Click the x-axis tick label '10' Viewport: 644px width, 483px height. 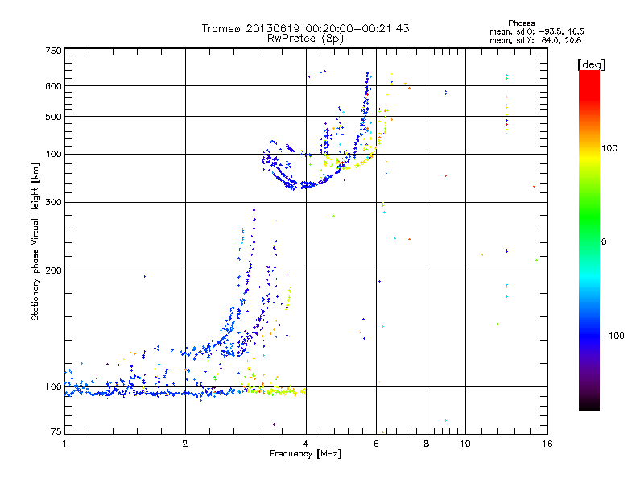[x=465, y=444]
